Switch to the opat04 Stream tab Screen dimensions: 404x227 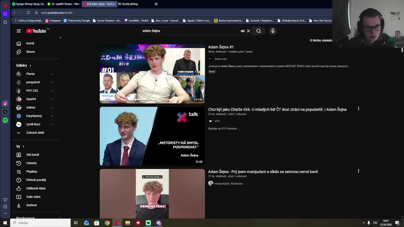click(64, 4)
